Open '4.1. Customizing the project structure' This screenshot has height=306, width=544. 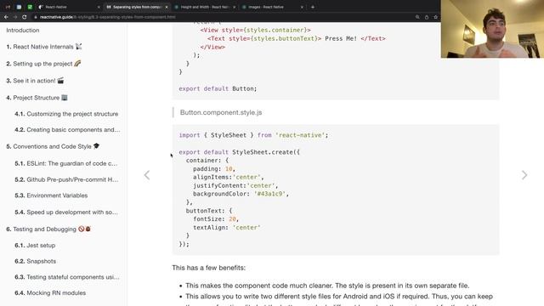click(x=66, y=114)
